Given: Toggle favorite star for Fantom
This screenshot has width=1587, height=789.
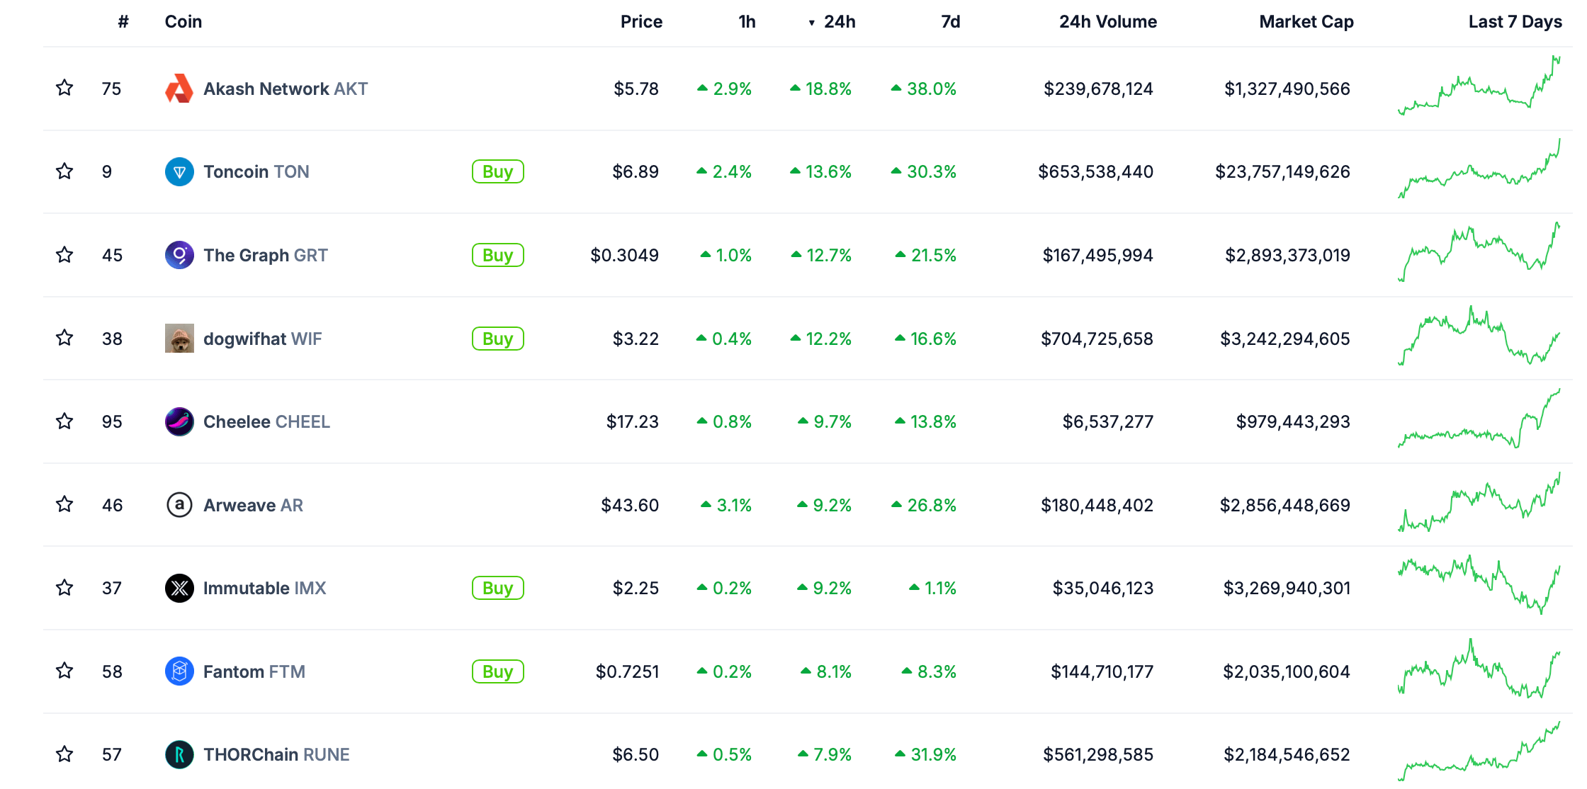Looking at the screenshot, I should [x=64, y=671].
